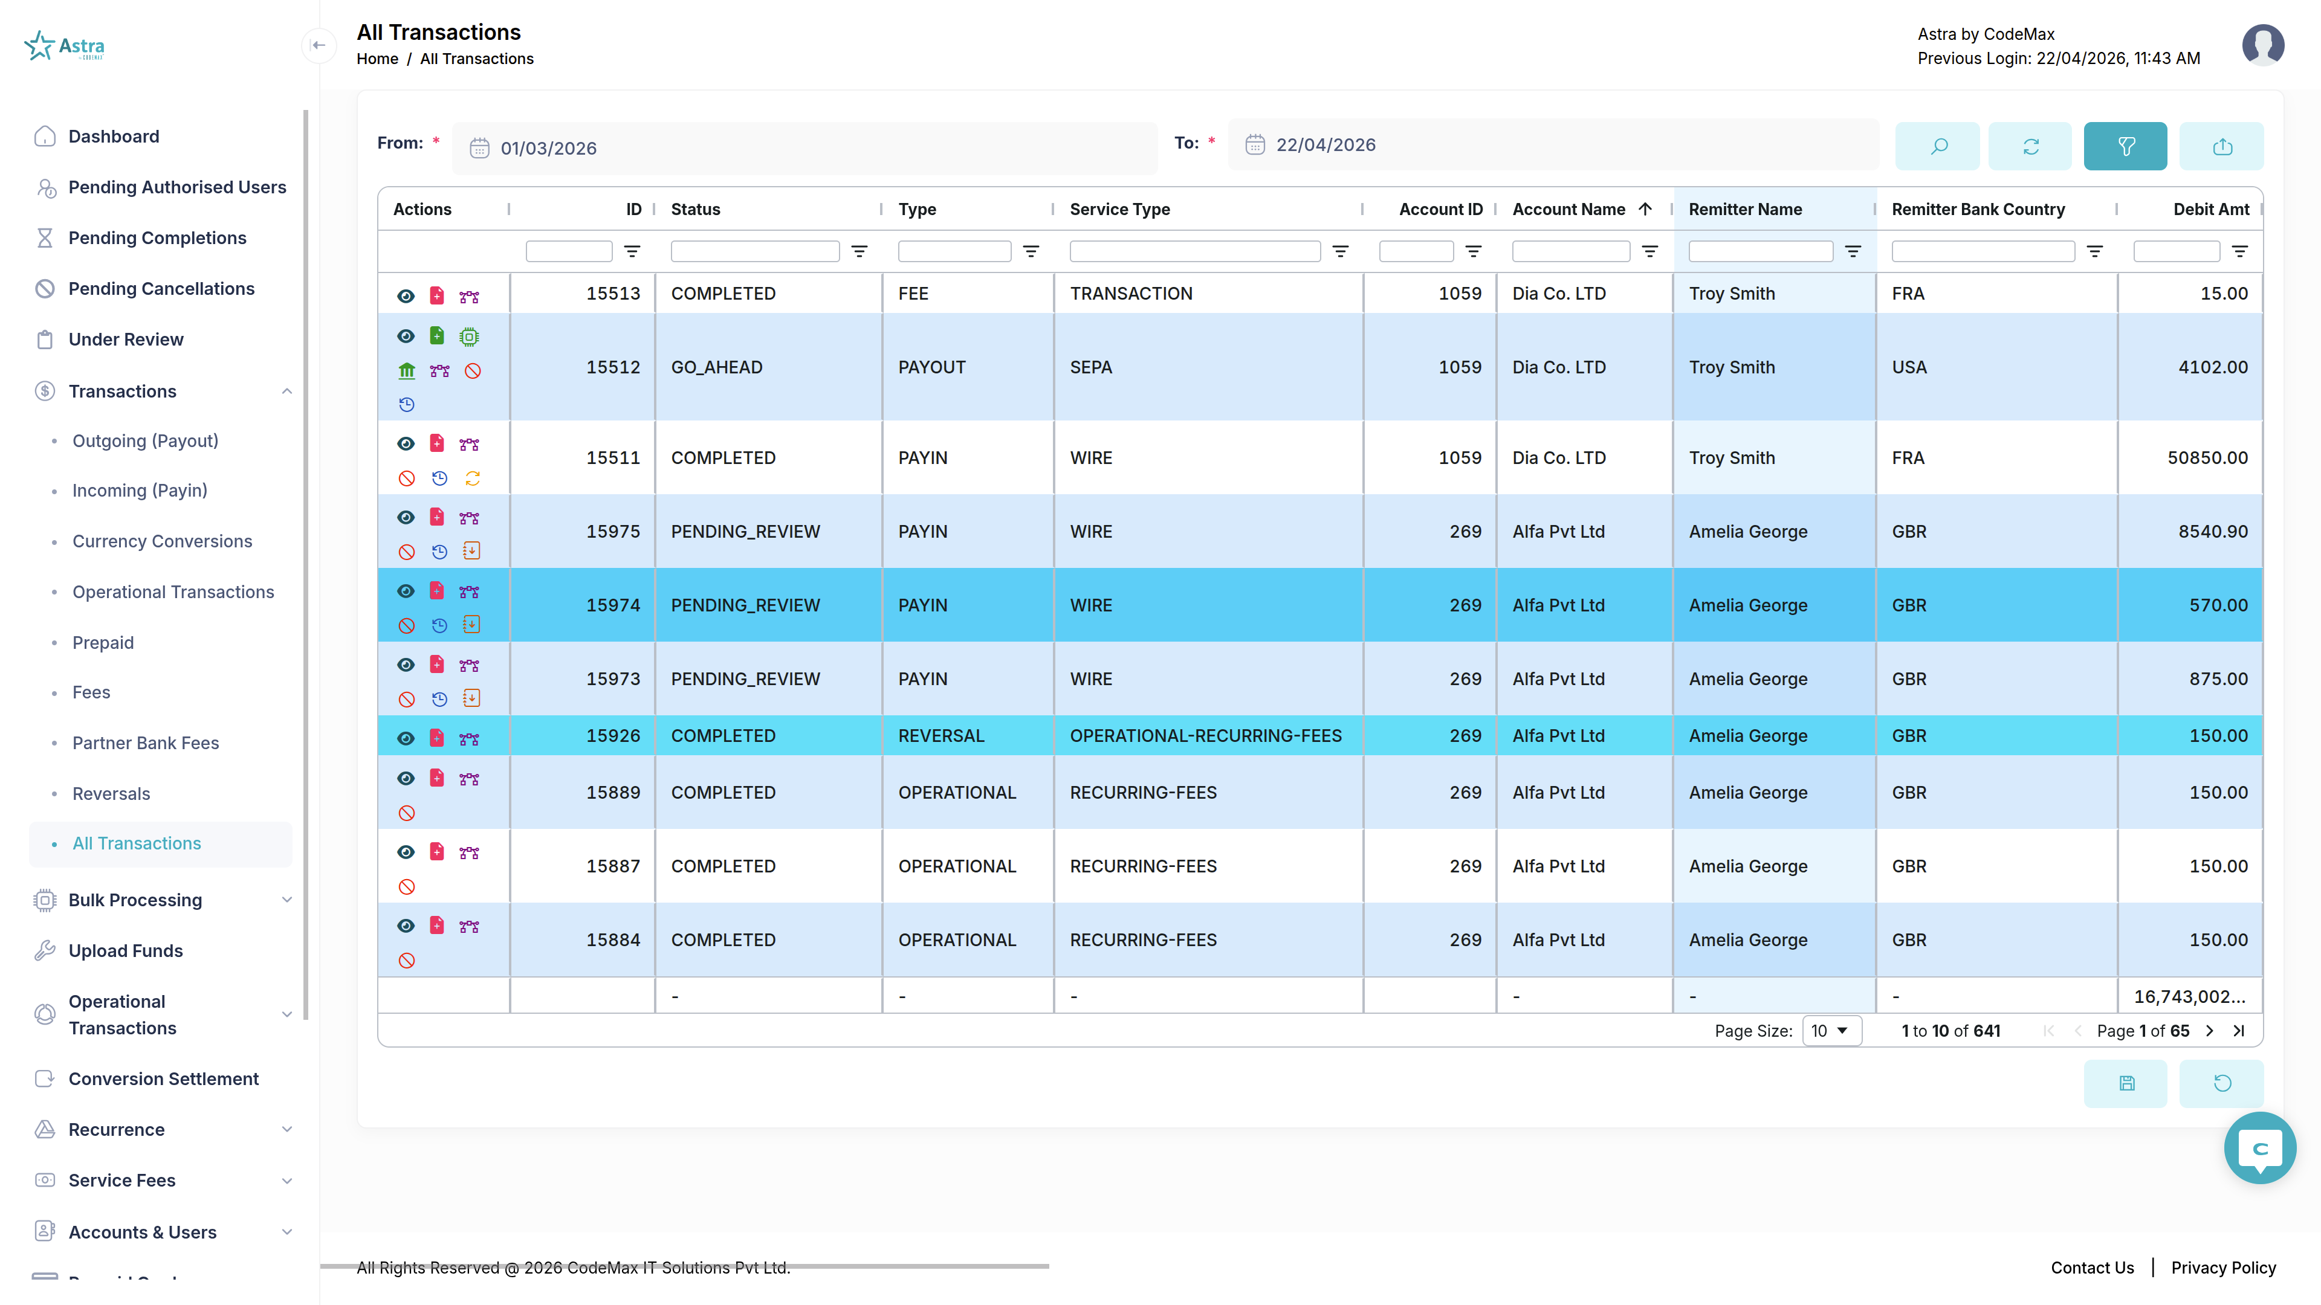This screenshot has width=2321, height=1305.
Task: View transaction 15511 with eye icon
Action: point(406,444)
